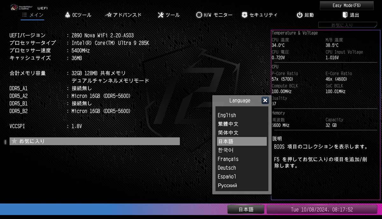
Task: Choose 繁體中文 in Language list
Action: coord(242,124)
